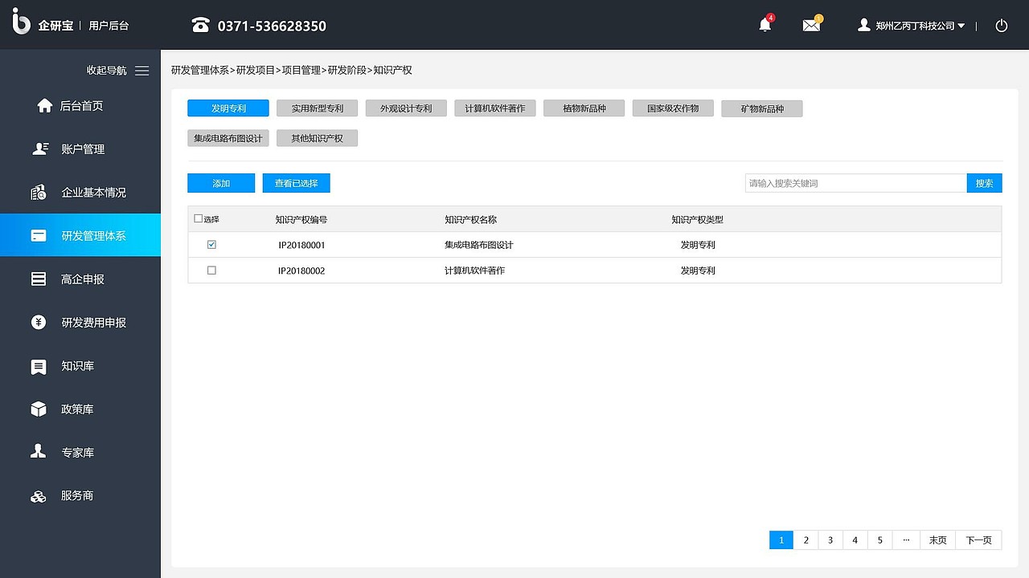Click the phone number 0371-536628350
Screen dimensions: 1029x578
click(x=272, y=26)
